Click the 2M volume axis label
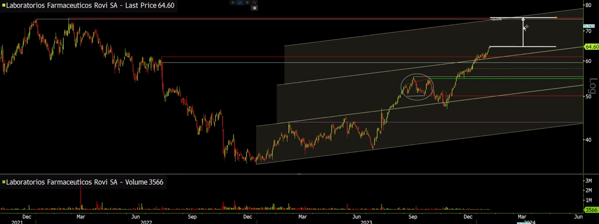 588,190
